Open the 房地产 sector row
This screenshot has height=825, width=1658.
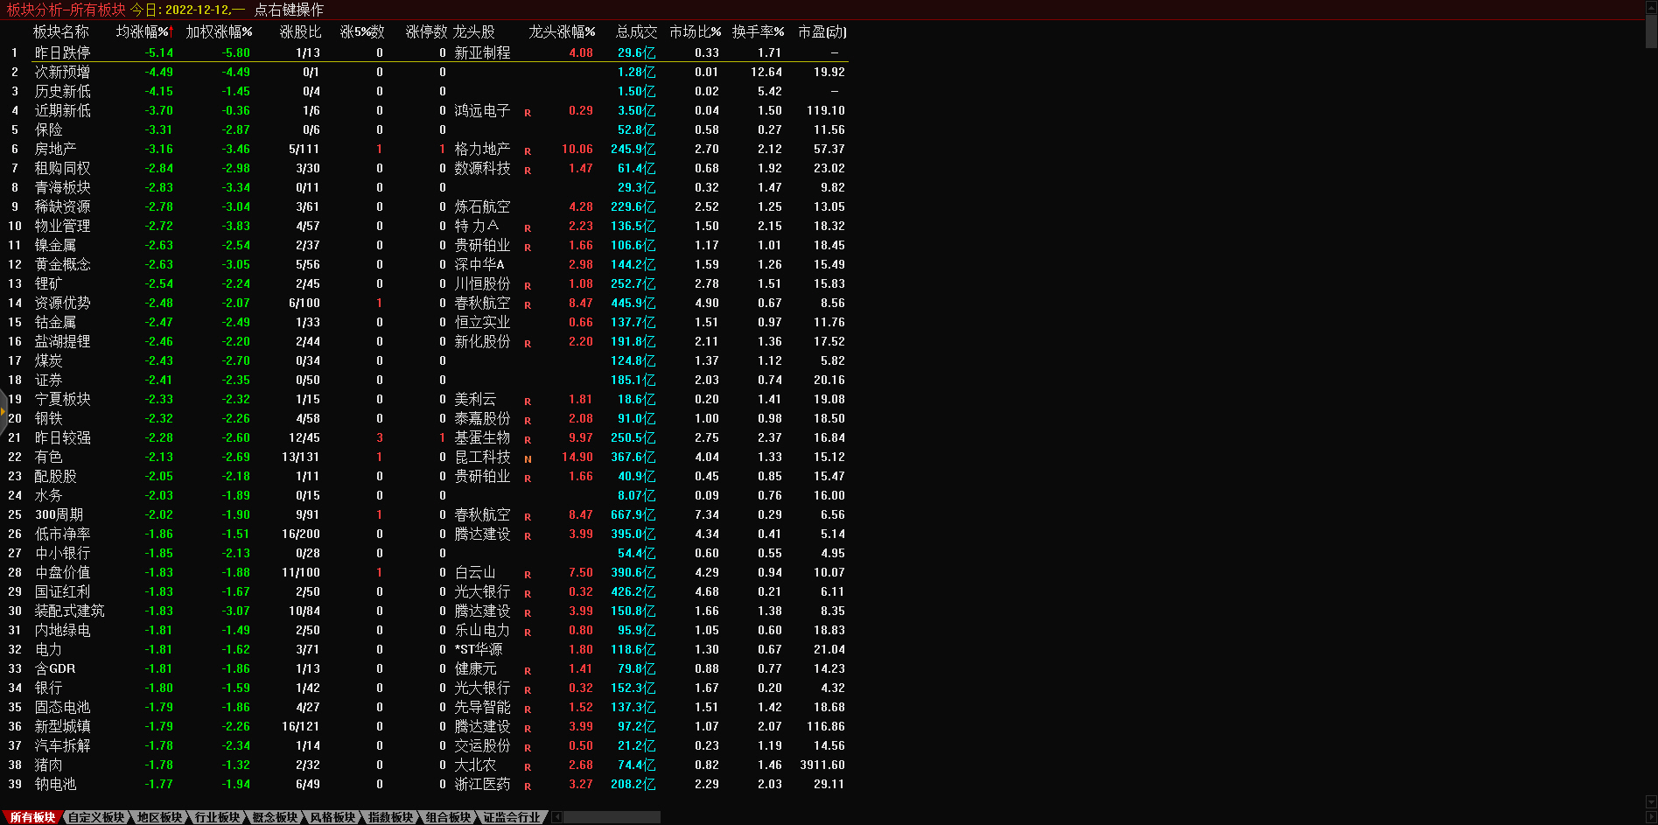coord(55,150)
